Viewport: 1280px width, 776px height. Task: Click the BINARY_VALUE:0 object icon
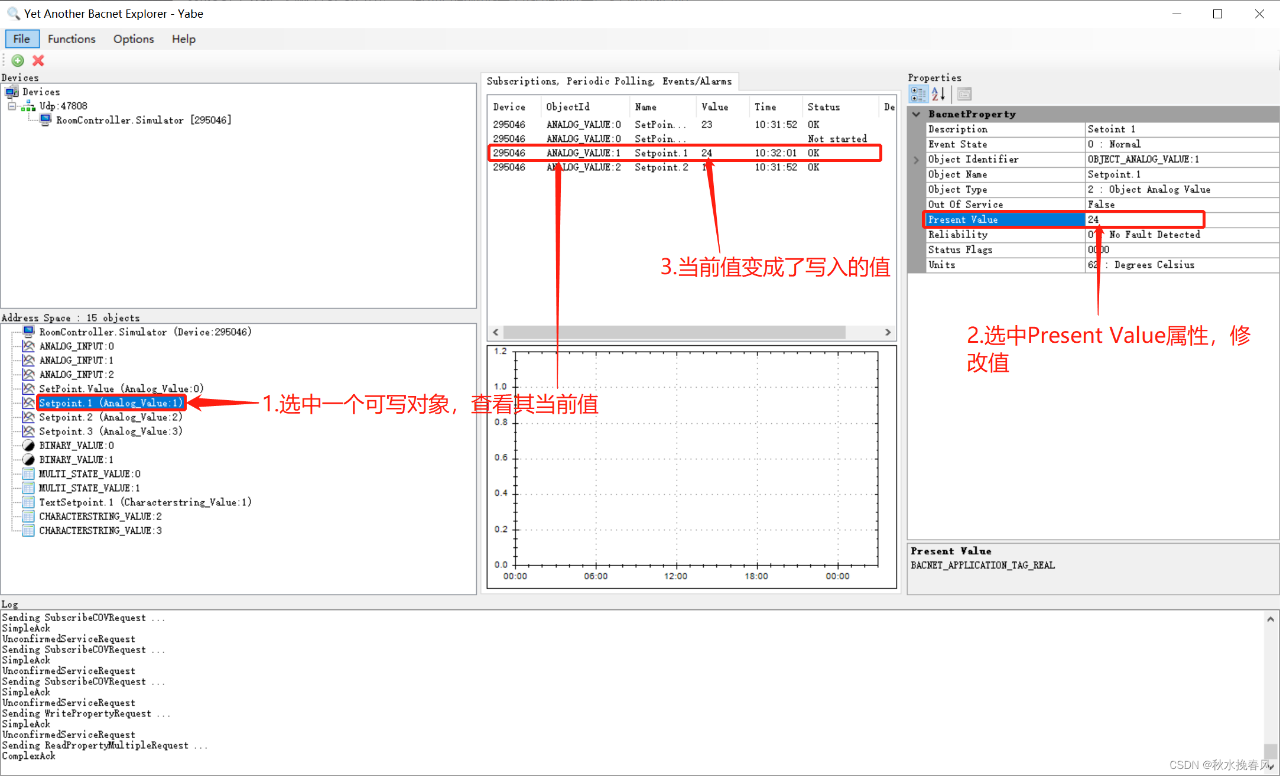[x=28, y=445]
